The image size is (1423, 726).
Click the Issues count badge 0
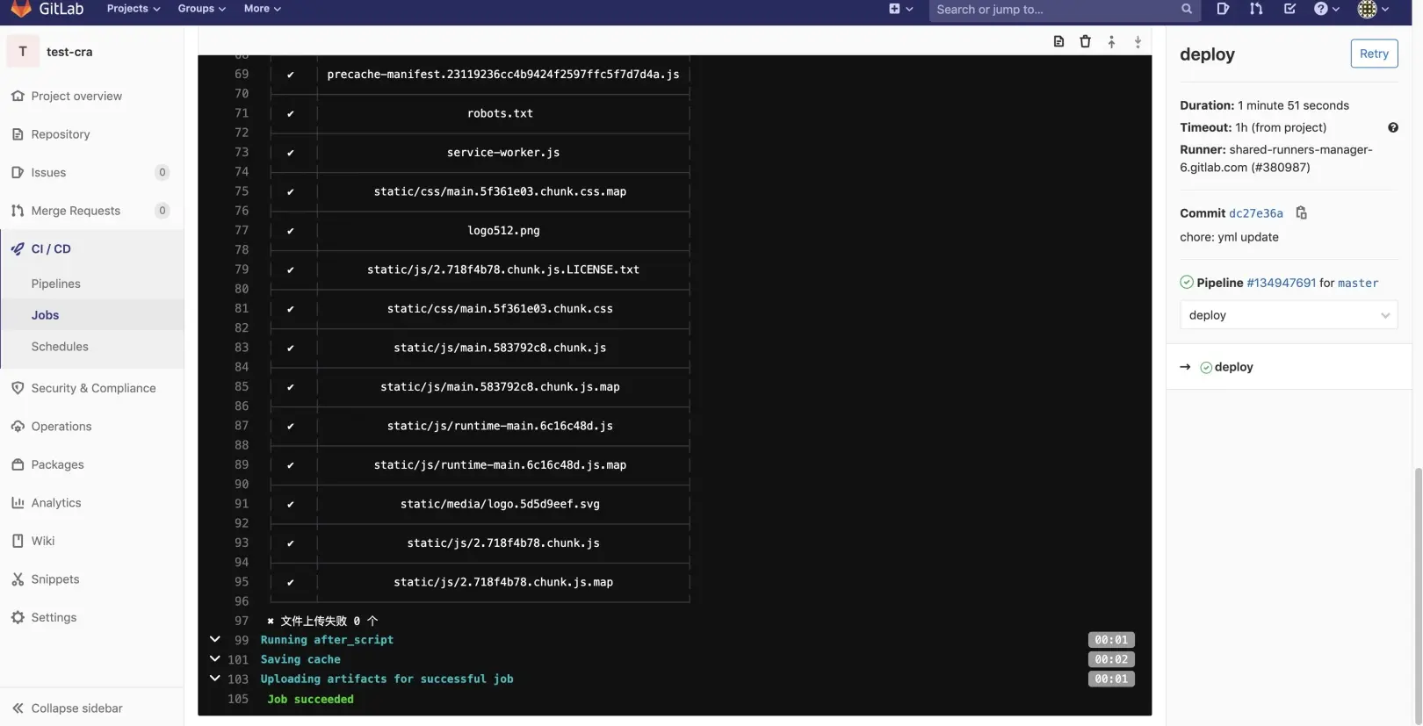click(162, 172)
